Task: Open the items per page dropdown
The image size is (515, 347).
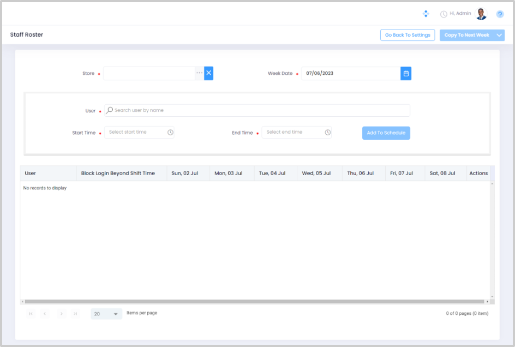Action: [x=106, y=314]
